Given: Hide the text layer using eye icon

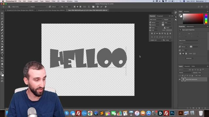Looking at the screenshot, I should (180, 79).
